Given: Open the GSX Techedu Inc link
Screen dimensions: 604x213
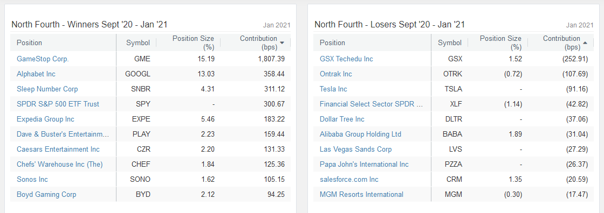Looking at the screenshot, I should coord(346,59).
